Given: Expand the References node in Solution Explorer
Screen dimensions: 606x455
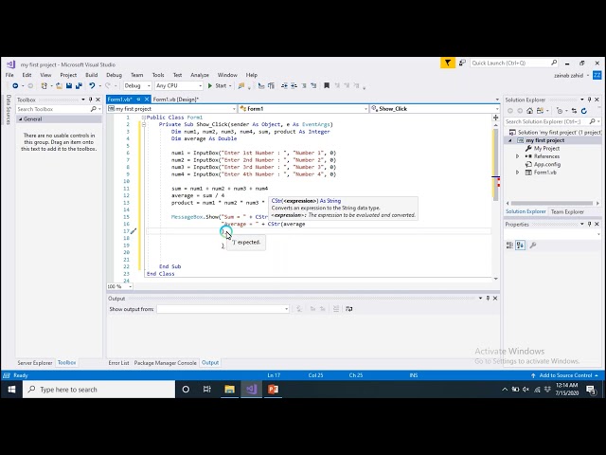Looking at the screenshot, I should 518,156.
